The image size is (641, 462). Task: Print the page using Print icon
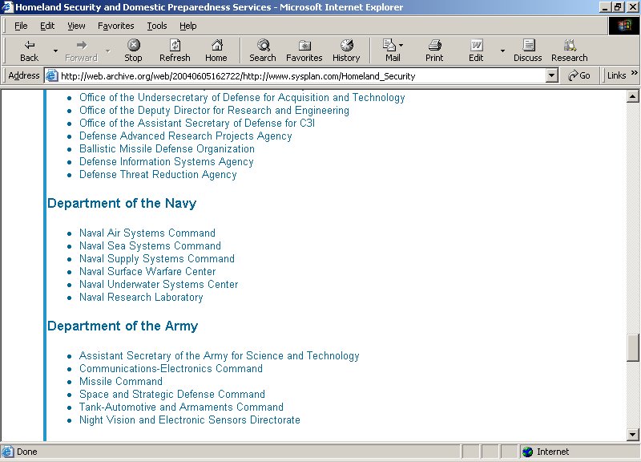[434, 46]
